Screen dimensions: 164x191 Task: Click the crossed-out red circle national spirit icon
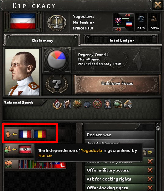point(97,104)
